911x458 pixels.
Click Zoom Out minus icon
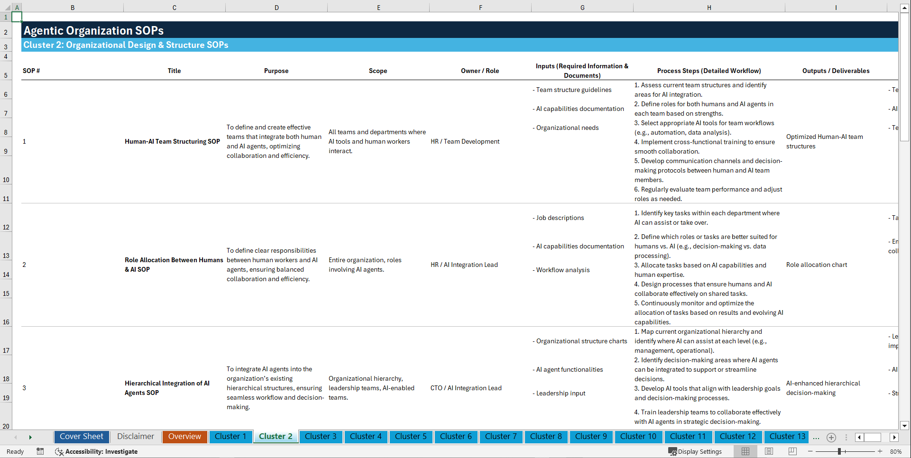[811, 451]
